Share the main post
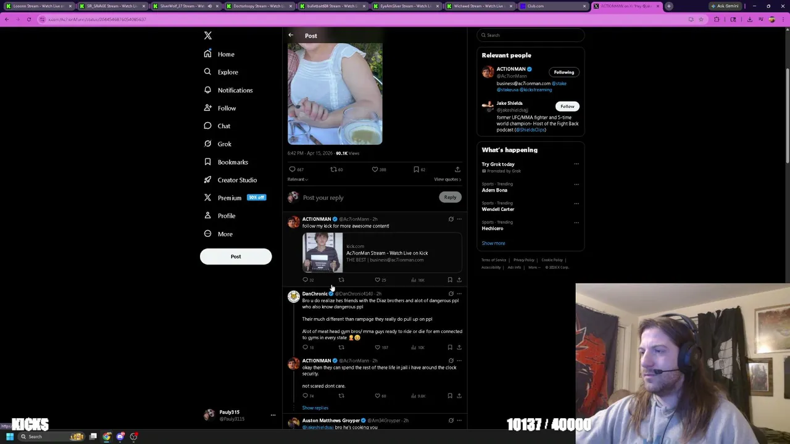This screenshot has height=444, width=790. click(457, 169)
